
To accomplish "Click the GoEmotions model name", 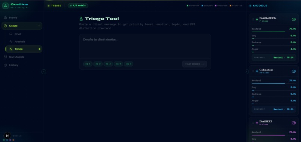I will click(266, 70).
